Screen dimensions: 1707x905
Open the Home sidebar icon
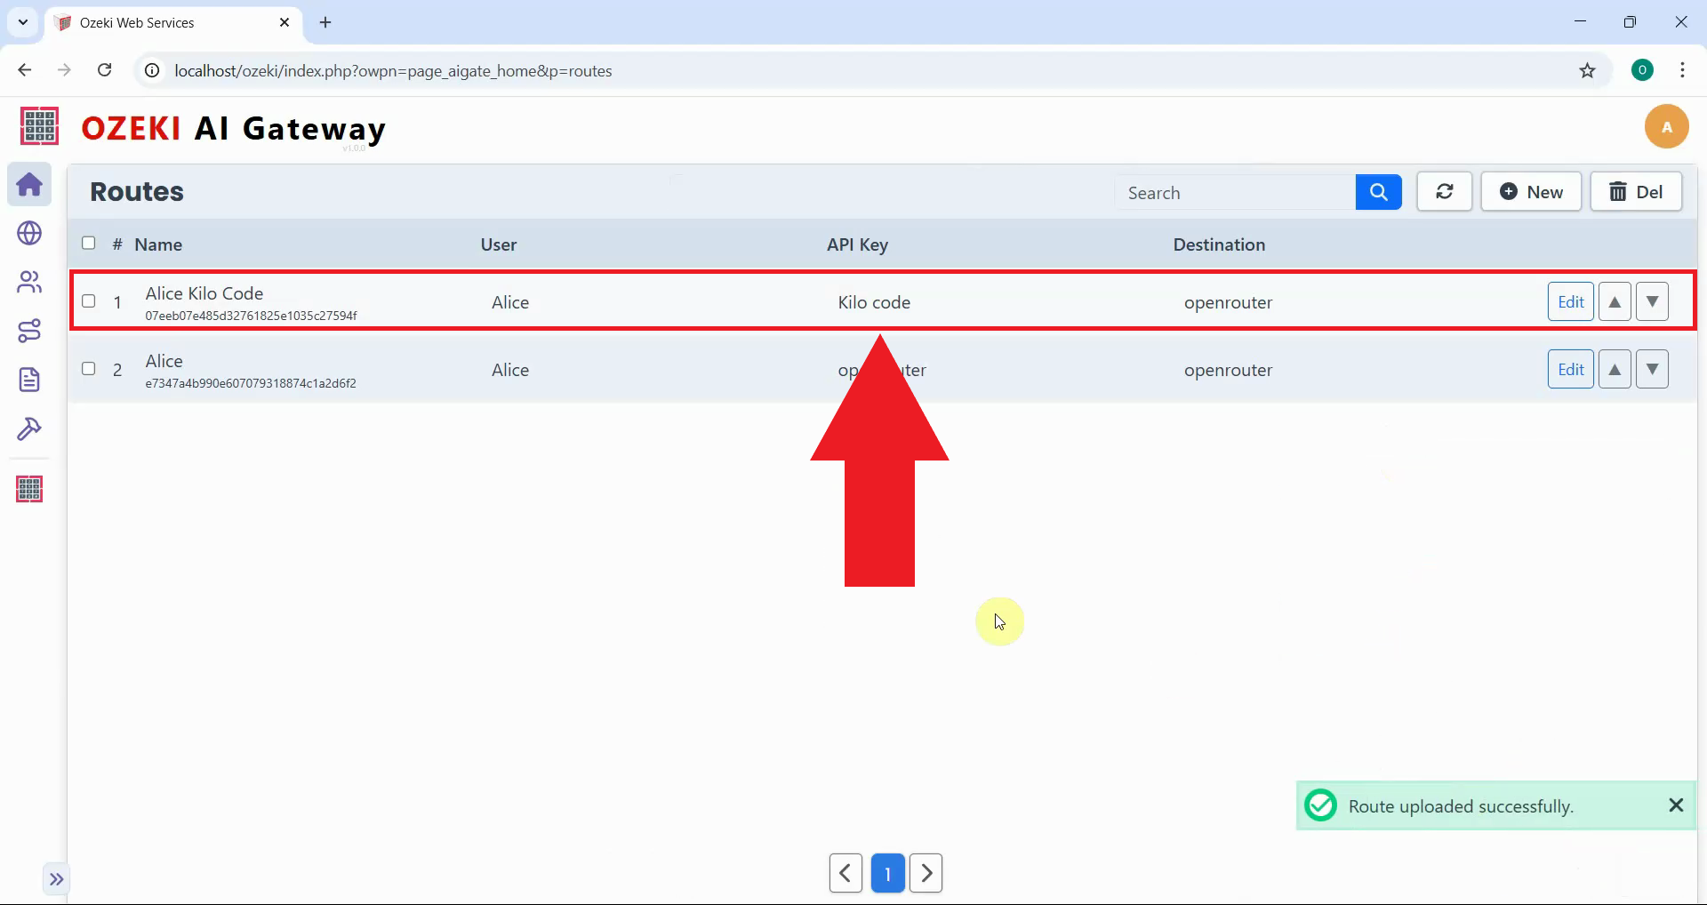point(29,185)
